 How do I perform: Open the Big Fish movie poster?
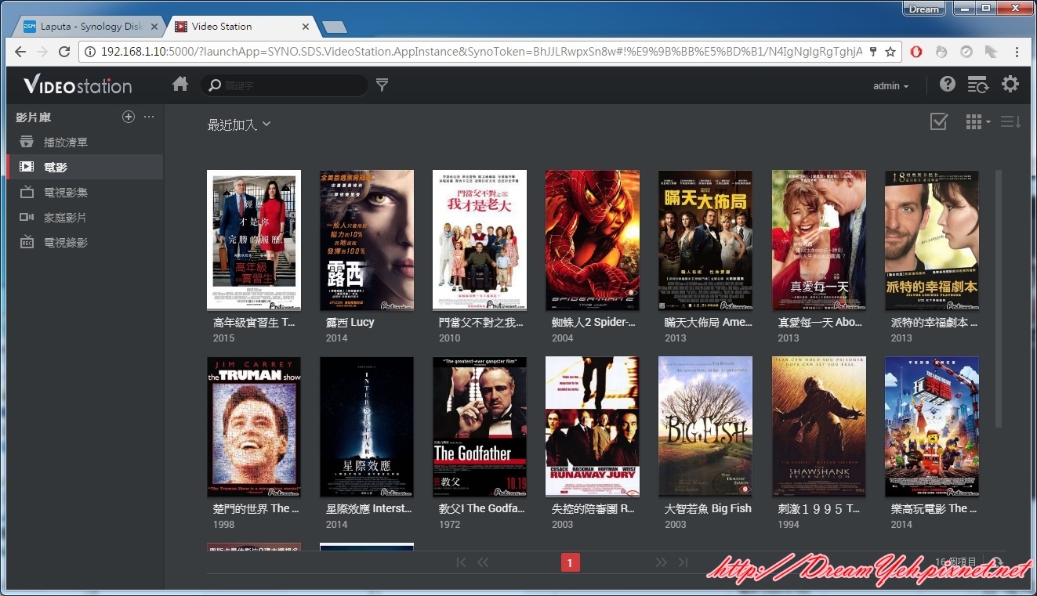tap(705, 427)
